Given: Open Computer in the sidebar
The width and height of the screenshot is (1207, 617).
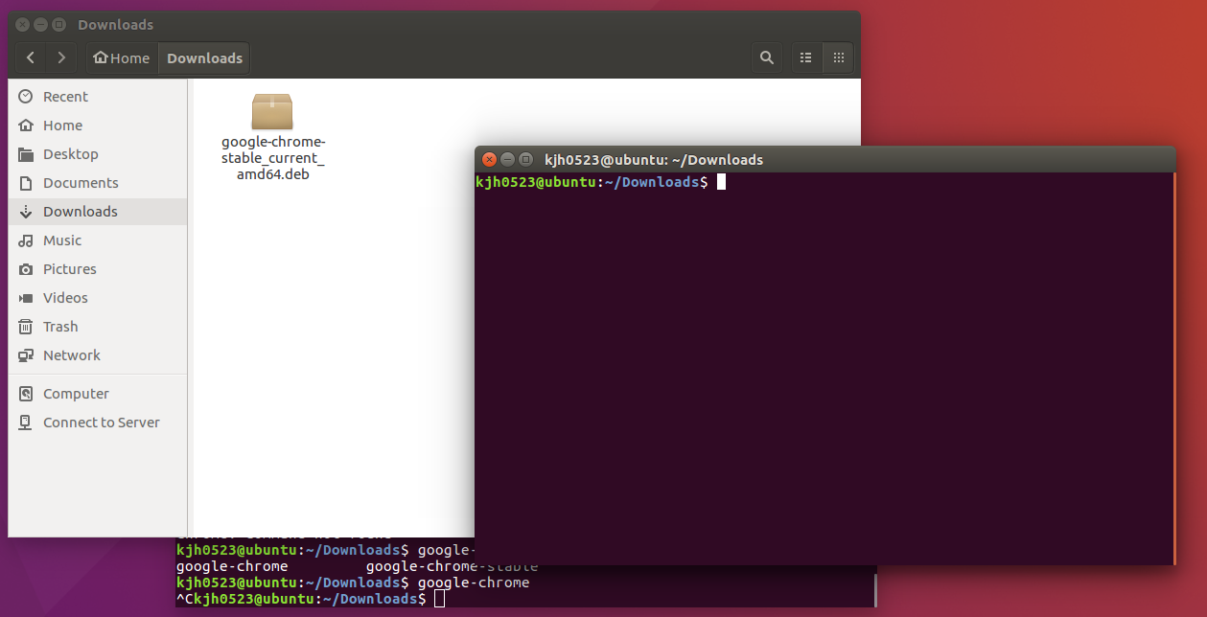Looking at the screenshot, I should point(98,394).
